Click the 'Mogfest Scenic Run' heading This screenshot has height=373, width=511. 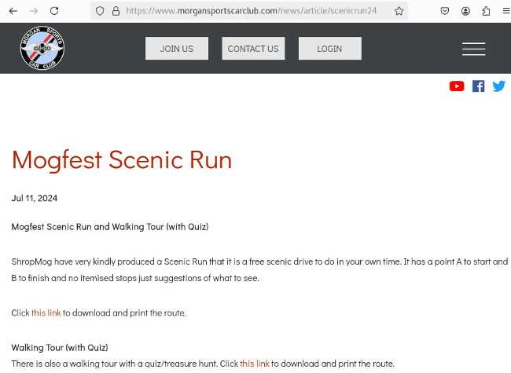coord(122,160)
